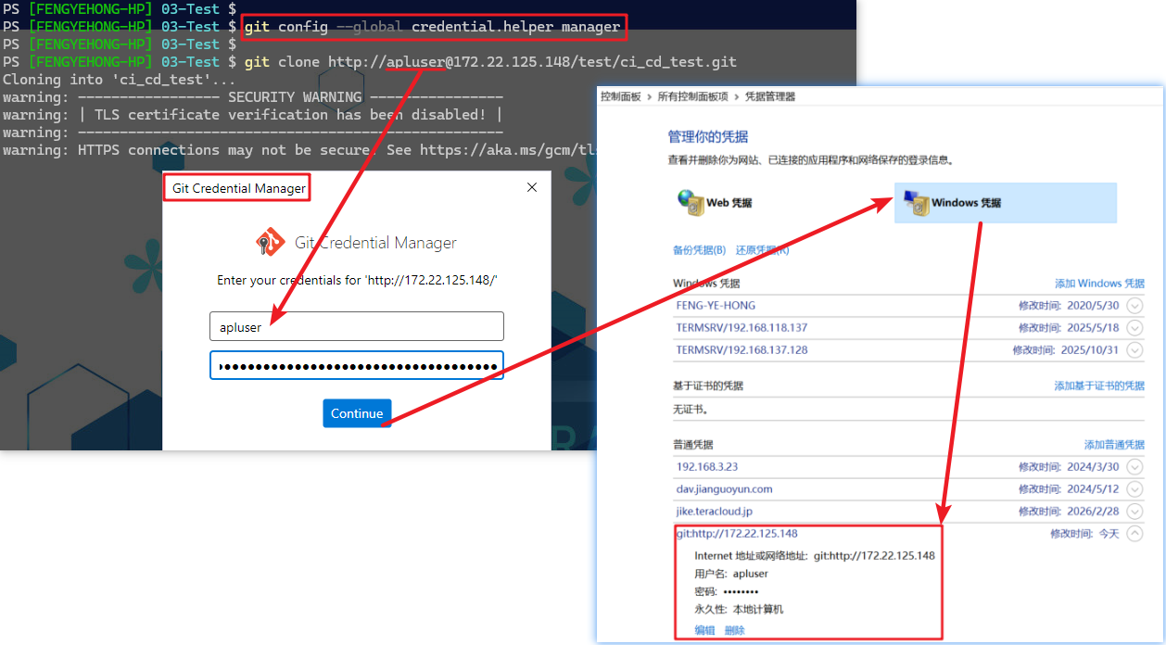
Task: Select the FENG-YE-HONG credential entry
Action: (716, 306)
